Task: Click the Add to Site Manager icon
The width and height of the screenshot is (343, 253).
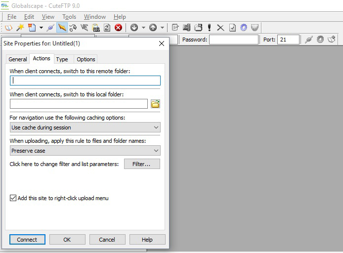Action: [332, 40]
